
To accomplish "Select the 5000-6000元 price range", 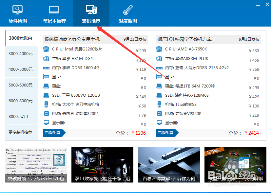I will click(x=21, y=85).
